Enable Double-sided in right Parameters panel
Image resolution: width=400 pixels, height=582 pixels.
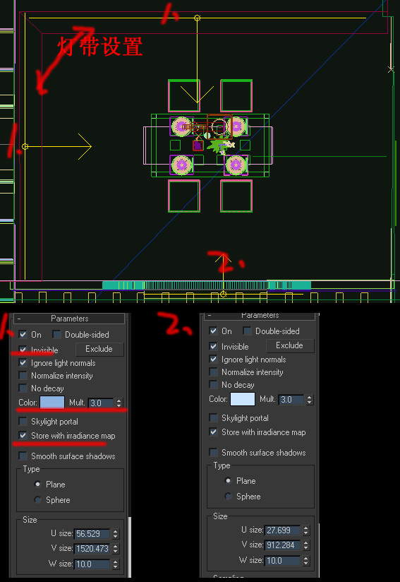(247, 331)
